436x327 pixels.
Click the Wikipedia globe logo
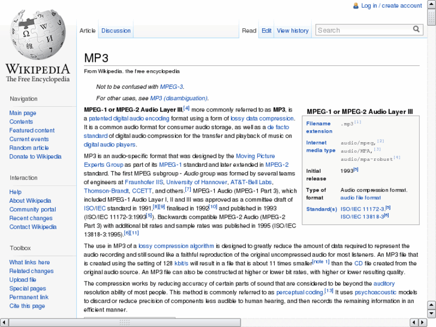[38, 35]
